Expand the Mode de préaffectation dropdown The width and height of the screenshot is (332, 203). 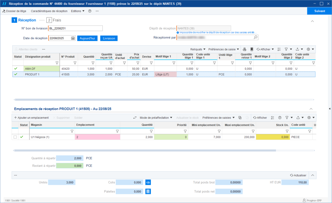point(156,118)
